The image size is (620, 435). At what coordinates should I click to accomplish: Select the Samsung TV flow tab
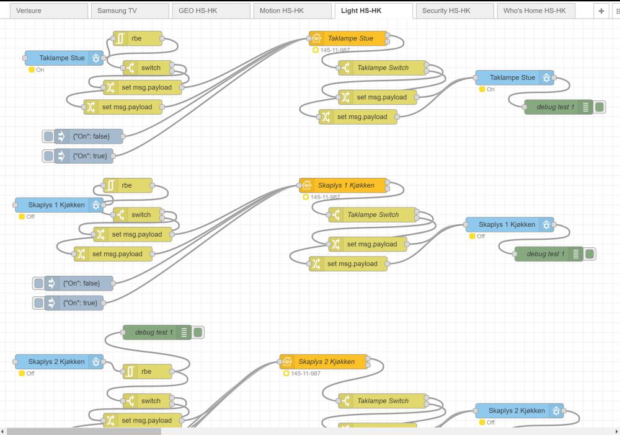click(129, 11)
